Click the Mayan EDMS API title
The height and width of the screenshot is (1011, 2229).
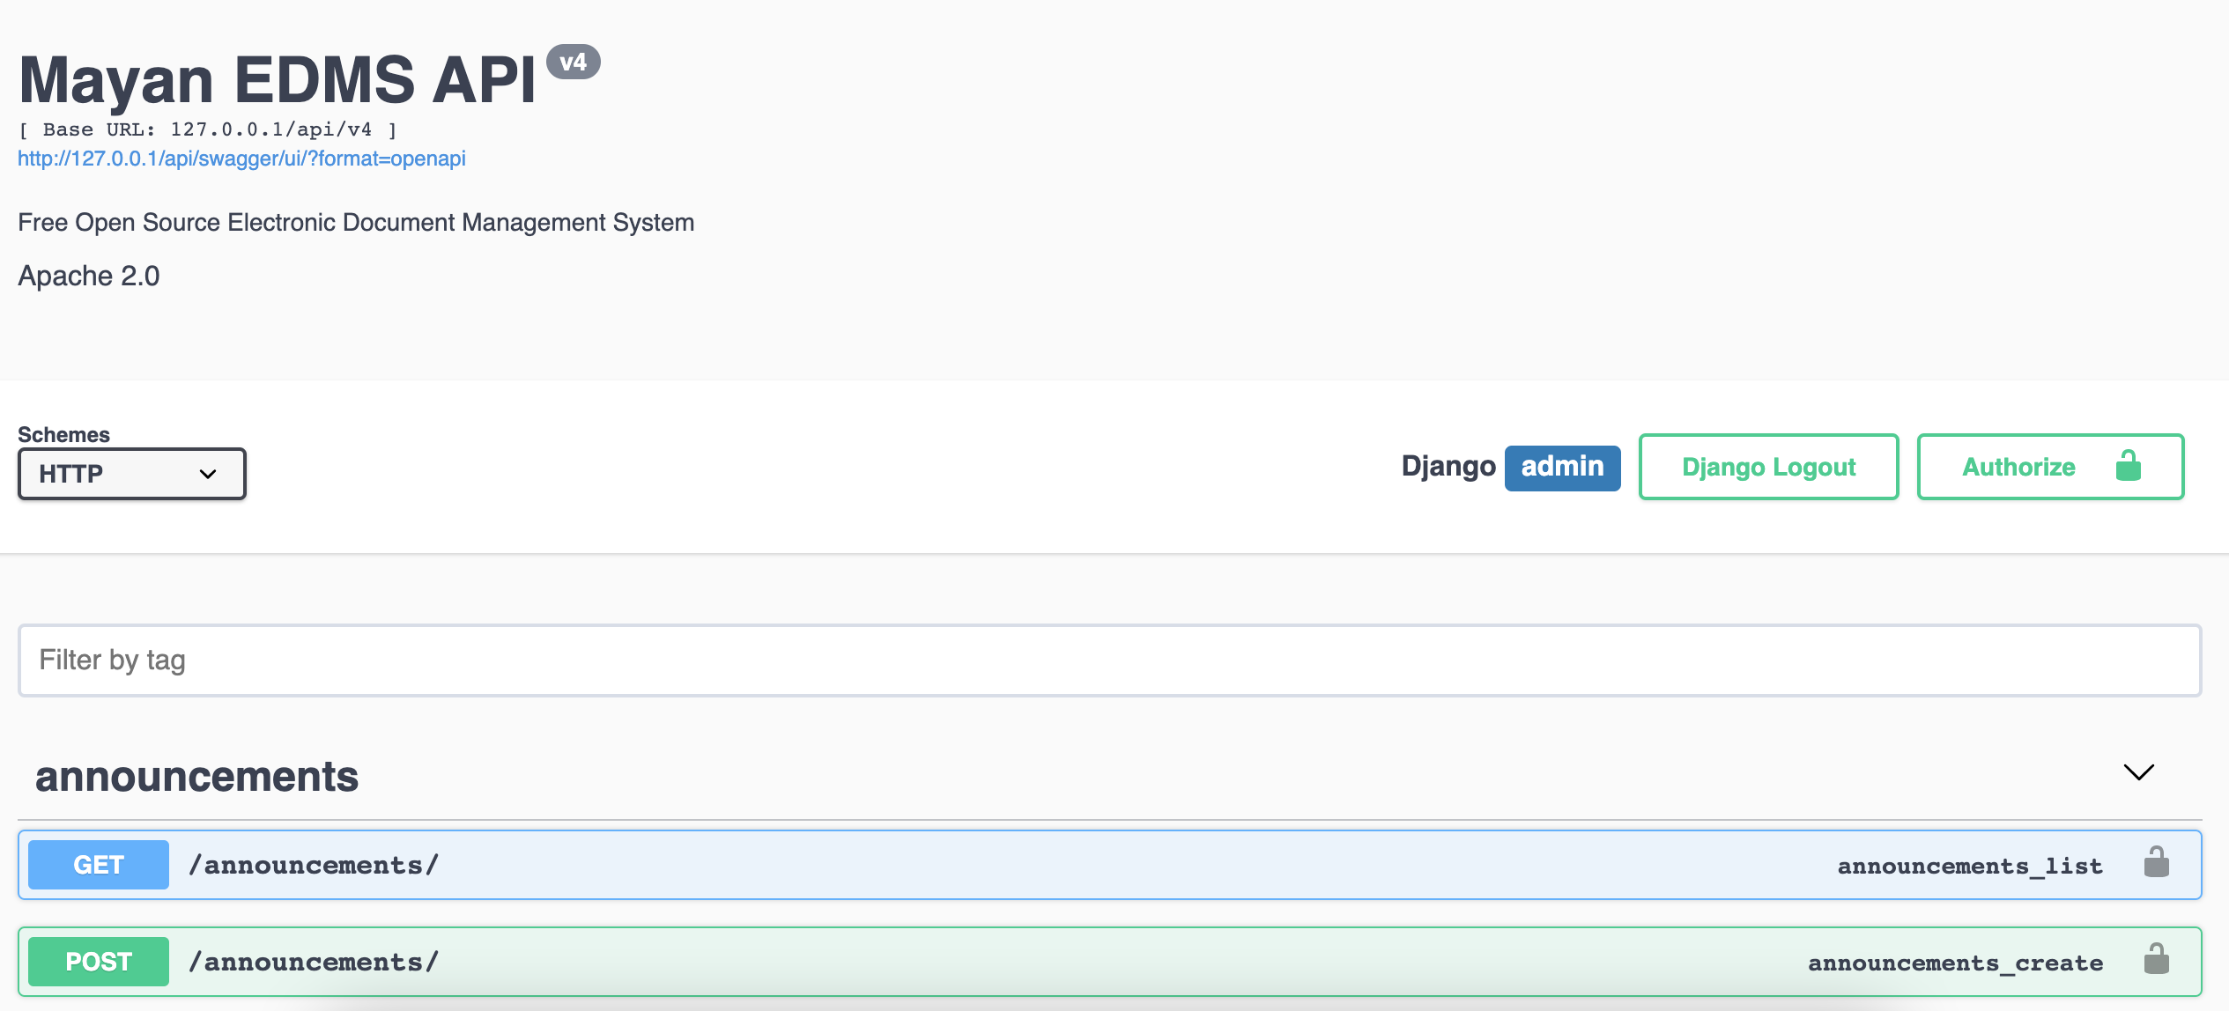278,79
